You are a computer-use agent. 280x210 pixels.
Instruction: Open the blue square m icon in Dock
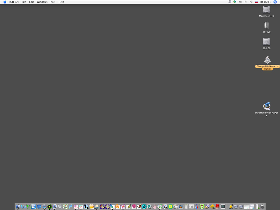point(34,207)
